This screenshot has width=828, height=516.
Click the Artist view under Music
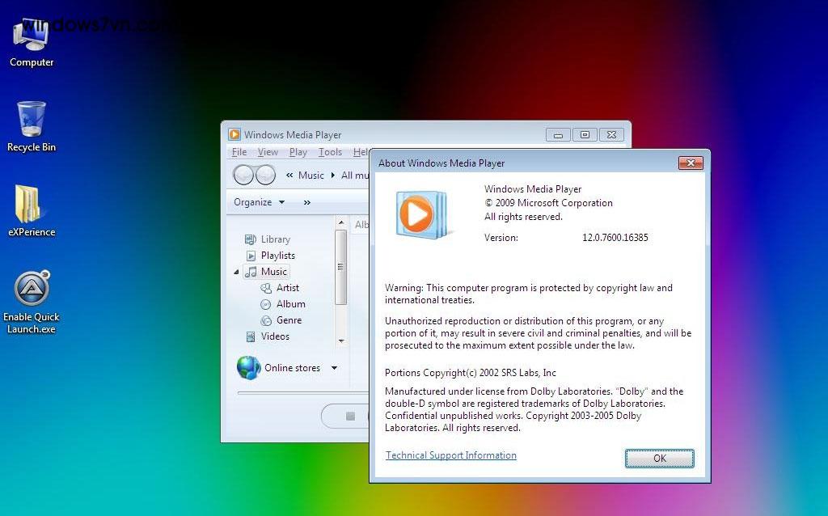tap(287, 288)
